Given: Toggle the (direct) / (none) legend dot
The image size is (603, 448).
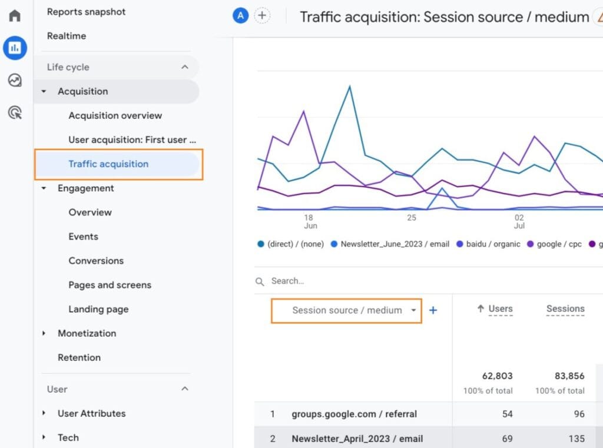Looking at the screenshot, I should (x=261, y=244).
